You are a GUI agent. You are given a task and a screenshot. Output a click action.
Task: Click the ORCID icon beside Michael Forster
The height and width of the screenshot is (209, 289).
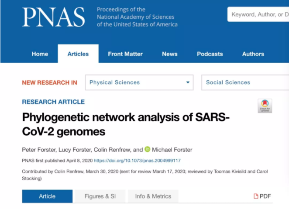tap(148, 149)
